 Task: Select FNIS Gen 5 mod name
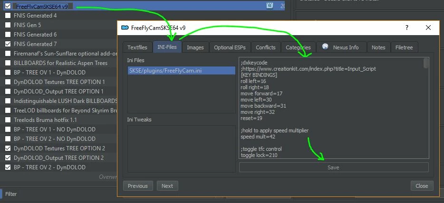tap(27, 25)
